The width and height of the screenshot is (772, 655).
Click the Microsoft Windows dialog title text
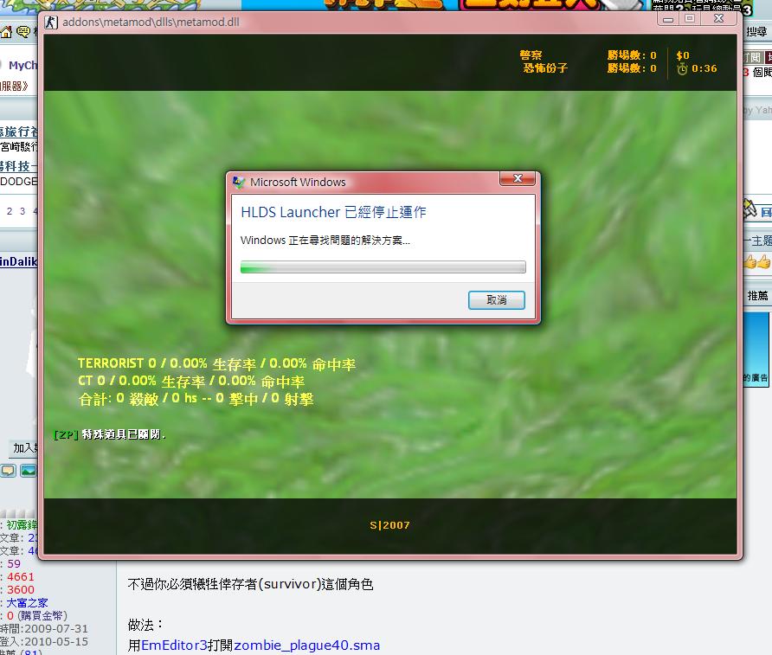click(298, 182)
